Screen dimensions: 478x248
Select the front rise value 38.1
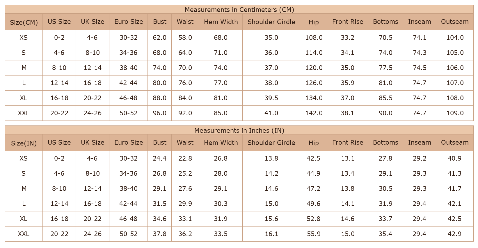347,113
